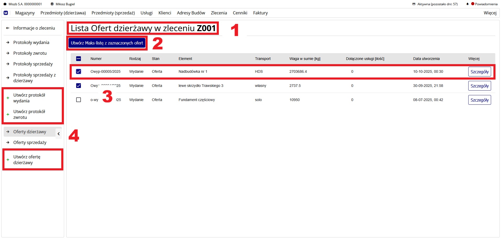Click the select-all checkbox in table header
Image resolution: width=501 pixels, height=239 pixels.
pyautogui.click(x=79, y=59)
